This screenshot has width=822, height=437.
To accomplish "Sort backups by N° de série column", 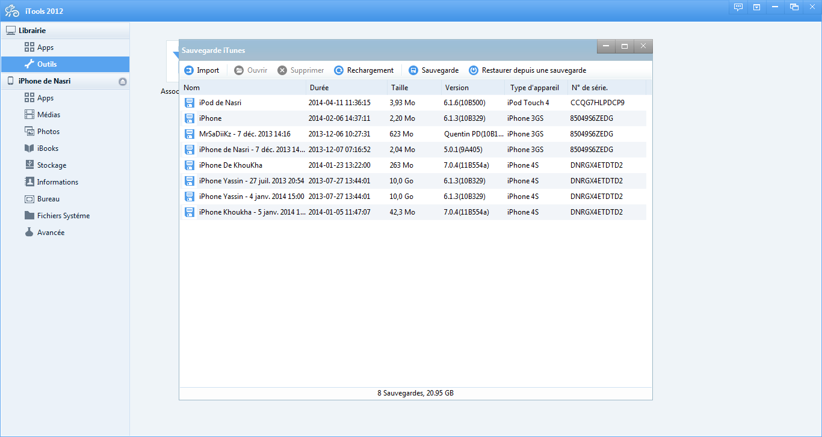I will (x=607, y=88).
